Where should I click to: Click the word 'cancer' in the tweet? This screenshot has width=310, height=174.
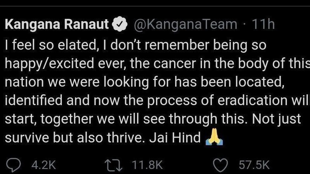[x=174, y=63]
